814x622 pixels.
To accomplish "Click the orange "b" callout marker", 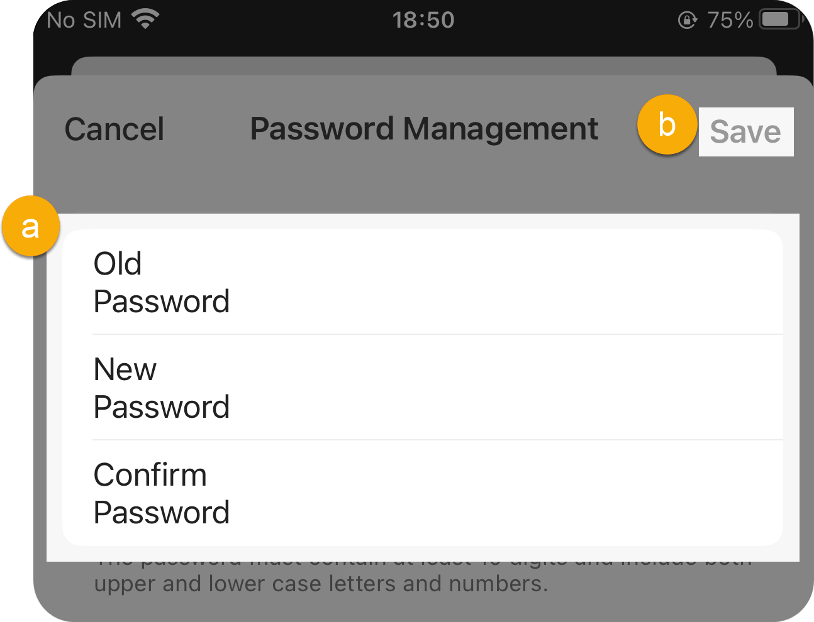I will coord(667,124).
